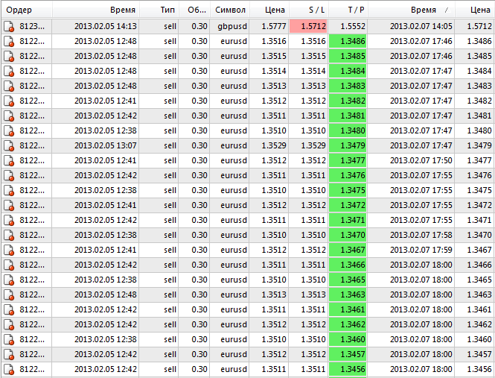The height and width of the screenshot is (378, 495).
Task: Sort by the Символ column header
Action: [x=229, y=10]
